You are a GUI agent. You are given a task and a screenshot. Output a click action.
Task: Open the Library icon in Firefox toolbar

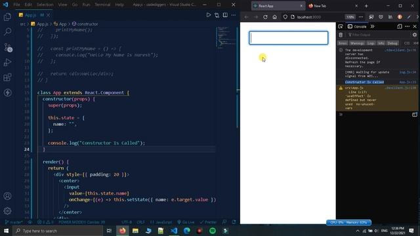click(390, 17)
